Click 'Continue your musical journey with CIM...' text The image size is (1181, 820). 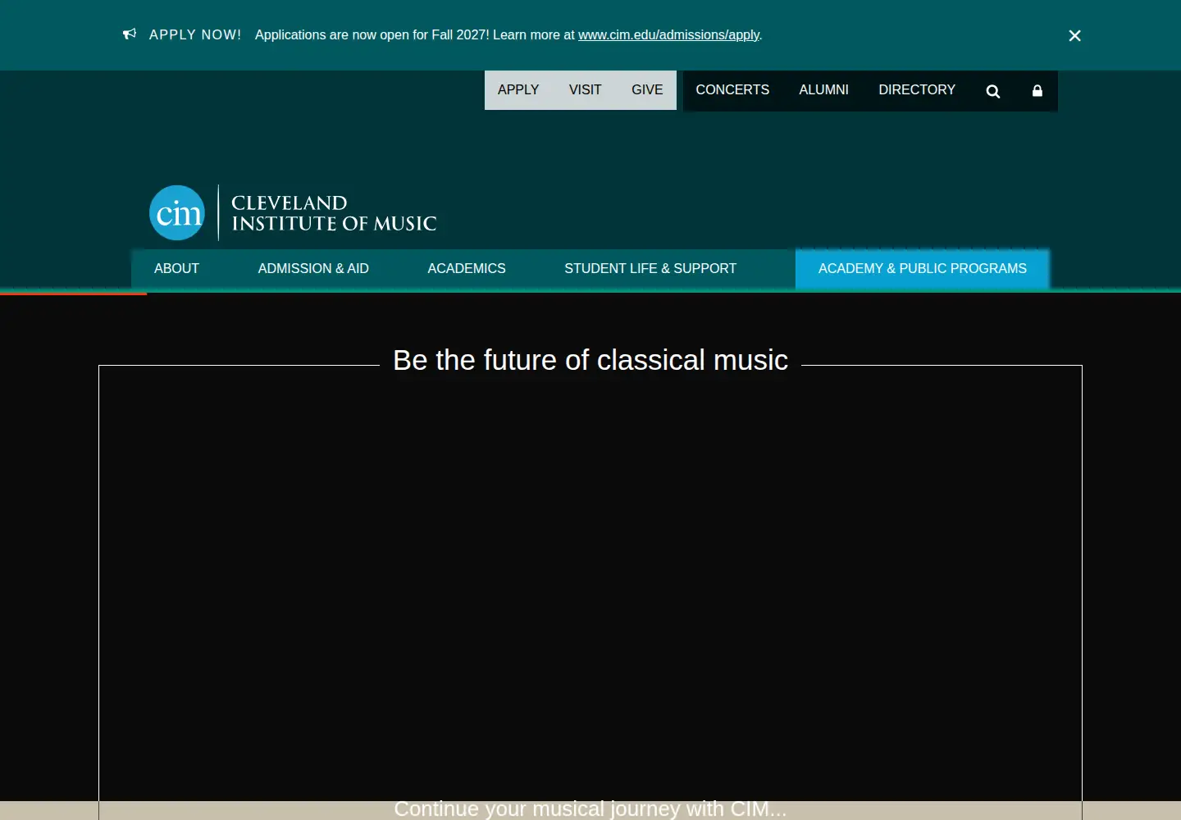point(590,809)
